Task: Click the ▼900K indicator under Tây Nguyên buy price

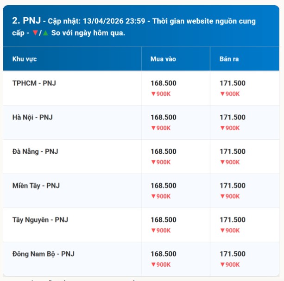Action: point(160,230)
